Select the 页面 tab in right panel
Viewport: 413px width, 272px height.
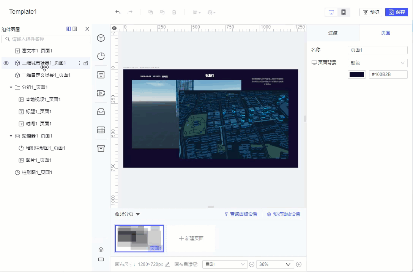(385, 33)
